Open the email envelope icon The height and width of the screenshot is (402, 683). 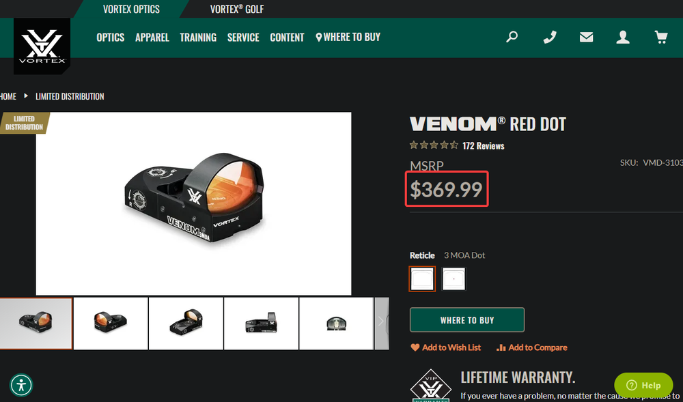586,38
